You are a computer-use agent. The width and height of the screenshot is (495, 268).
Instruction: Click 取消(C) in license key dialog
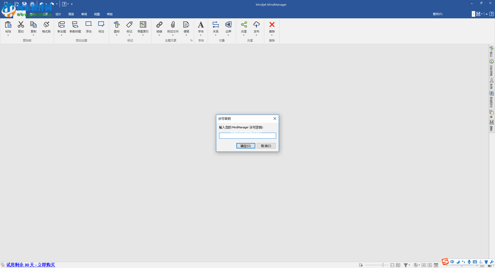tap(266, 146)
